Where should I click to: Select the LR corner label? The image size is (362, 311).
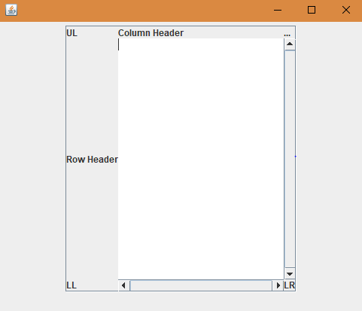290,285
